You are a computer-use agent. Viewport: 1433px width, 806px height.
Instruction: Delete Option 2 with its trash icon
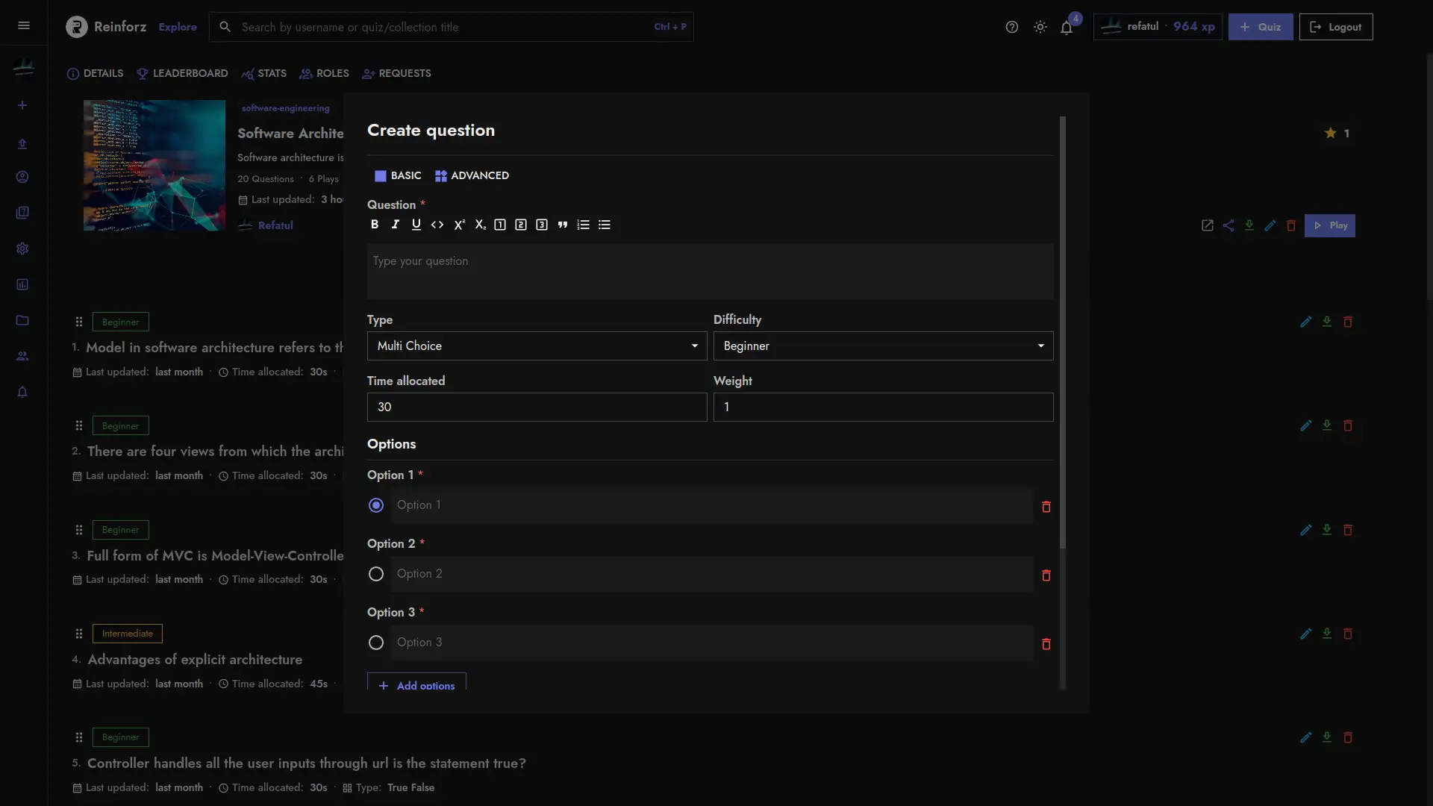tap(1046, 575)
